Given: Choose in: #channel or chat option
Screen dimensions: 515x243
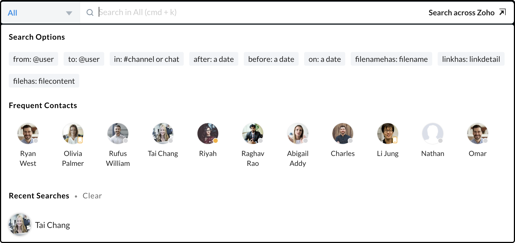Looking at the screenshot, I should pyautogui.click(x=146, y=59).
